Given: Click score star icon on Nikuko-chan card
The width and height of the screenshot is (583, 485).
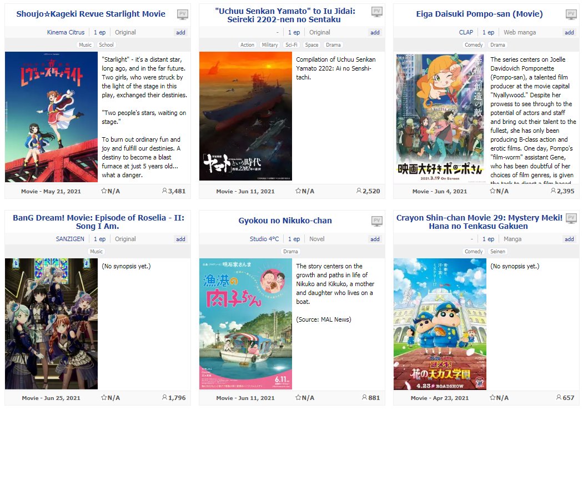Looking at the screenshot, I should point(298,398).
